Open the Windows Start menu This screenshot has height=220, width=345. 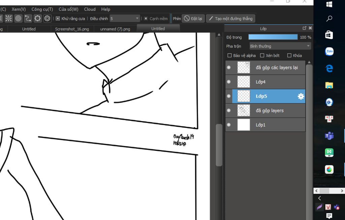(x=329, y=4)
